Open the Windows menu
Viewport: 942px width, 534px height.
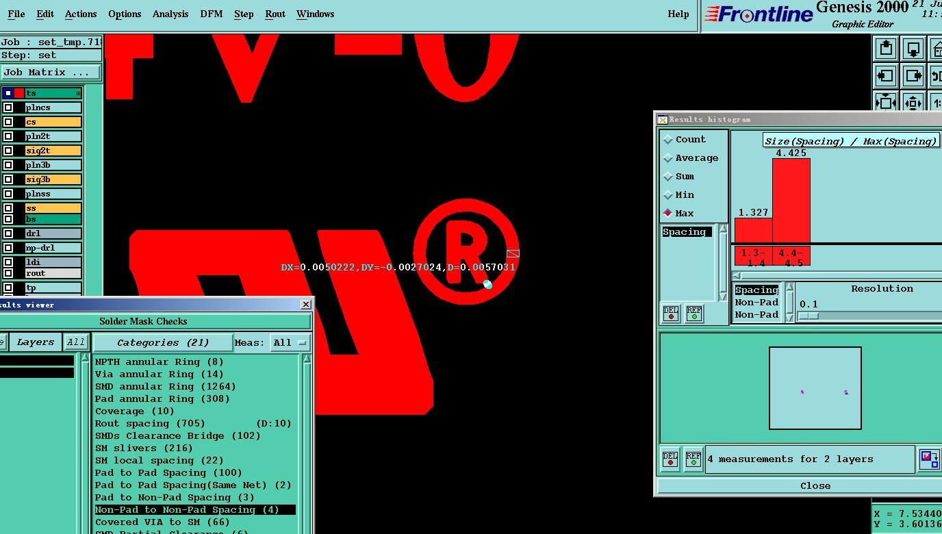[316, 14]
